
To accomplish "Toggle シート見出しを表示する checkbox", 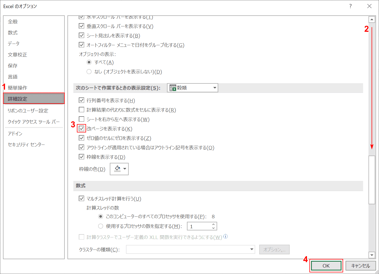I will [81, 36].
